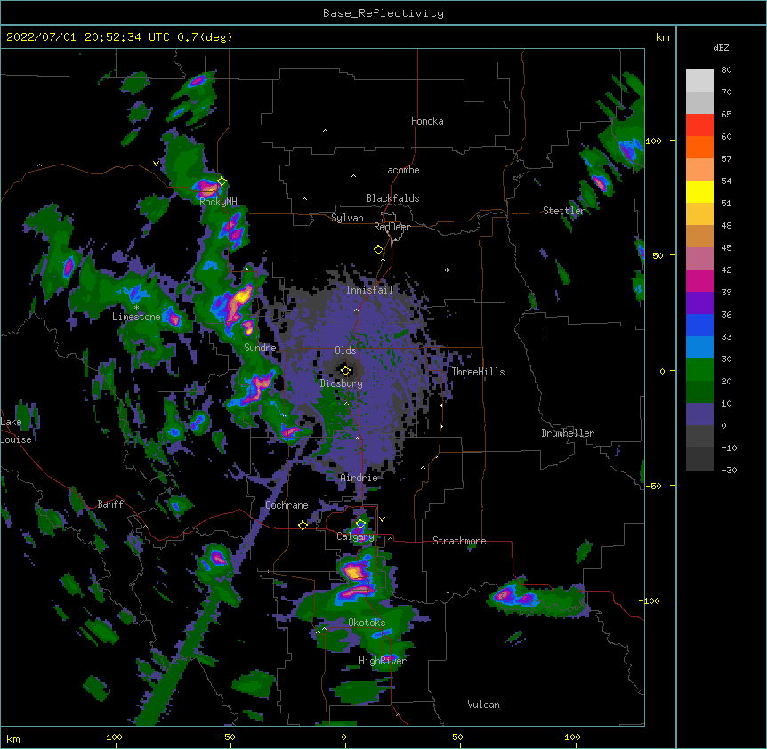The height and width of the screenshot is (749, 767).
Task: Pick the bright green 20-30 dBZ legend swatch
Action: pyautogui.click(x=699, y=370)
